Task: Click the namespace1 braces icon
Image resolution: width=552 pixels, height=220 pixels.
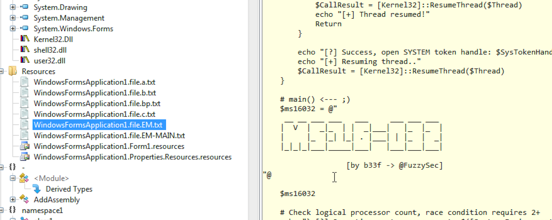Action: tap(12, 210)
